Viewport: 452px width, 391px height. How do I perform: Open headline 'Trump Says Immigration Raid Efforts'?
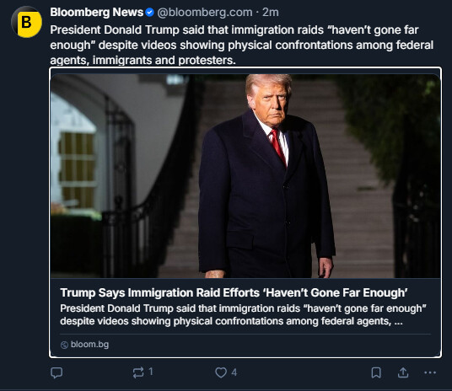pyautogui.click(x=234, y=292)
